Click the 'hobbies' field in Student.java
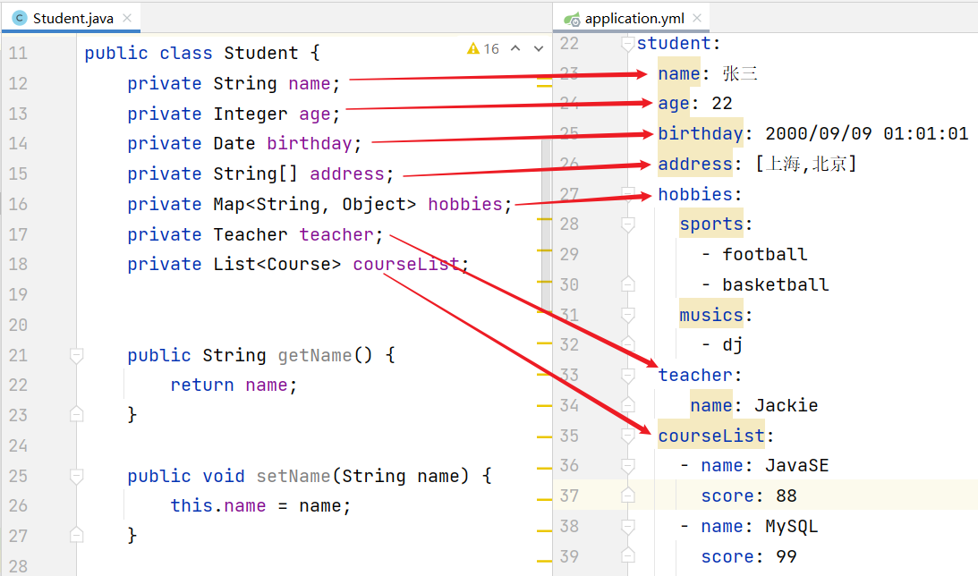This screenshot has height=576, width=978. [464, 205]
